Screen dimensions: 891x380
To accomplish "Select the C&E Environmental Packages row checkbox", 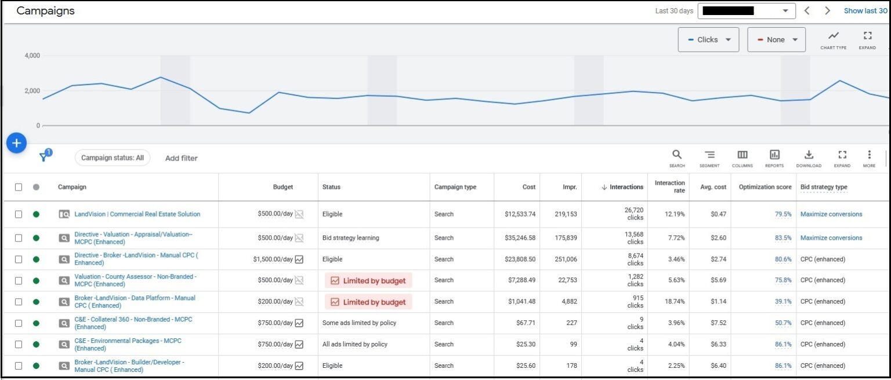I will point(19,344).
